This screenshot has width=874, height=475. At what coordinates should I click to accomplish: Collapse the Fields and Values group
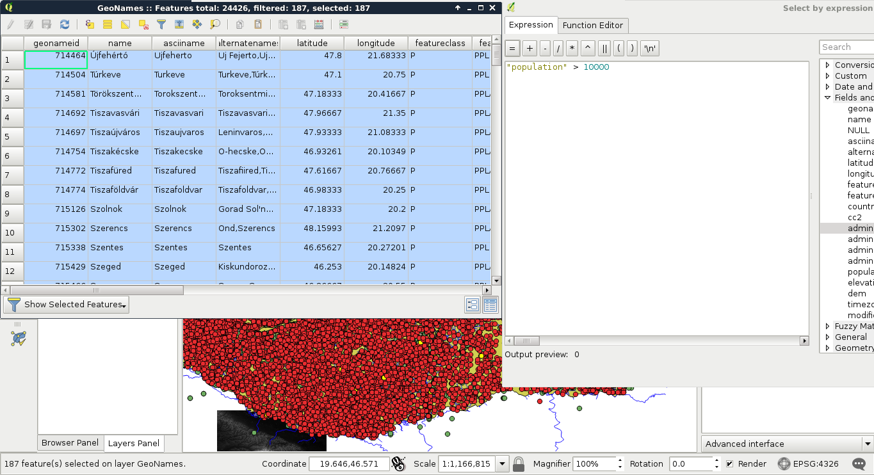pyautogui.click(x=828, y=98)
